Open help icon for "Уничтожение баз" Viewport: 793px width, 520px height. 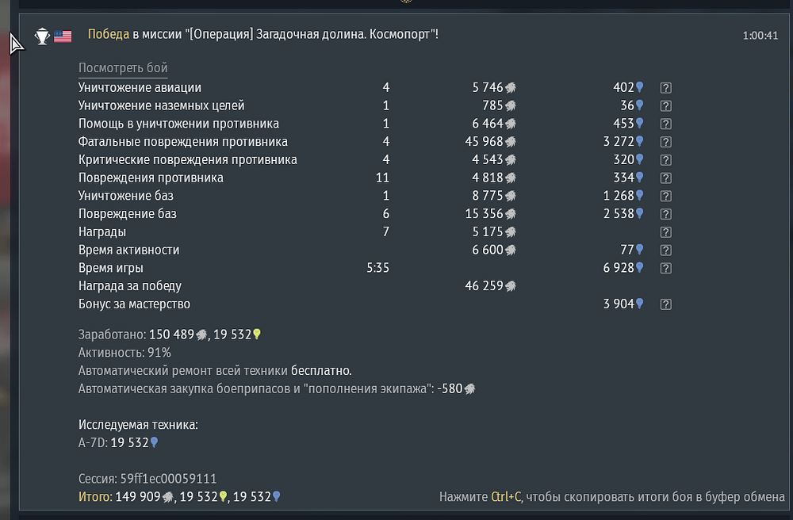[666, 197]
